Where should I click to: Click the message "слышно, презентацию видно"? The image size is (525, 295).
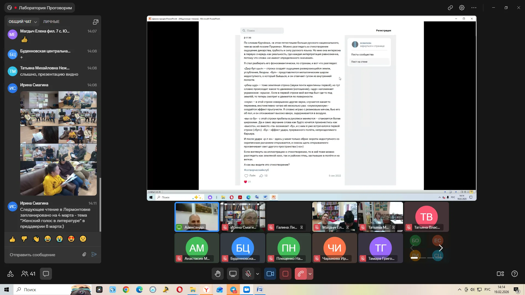49,74
